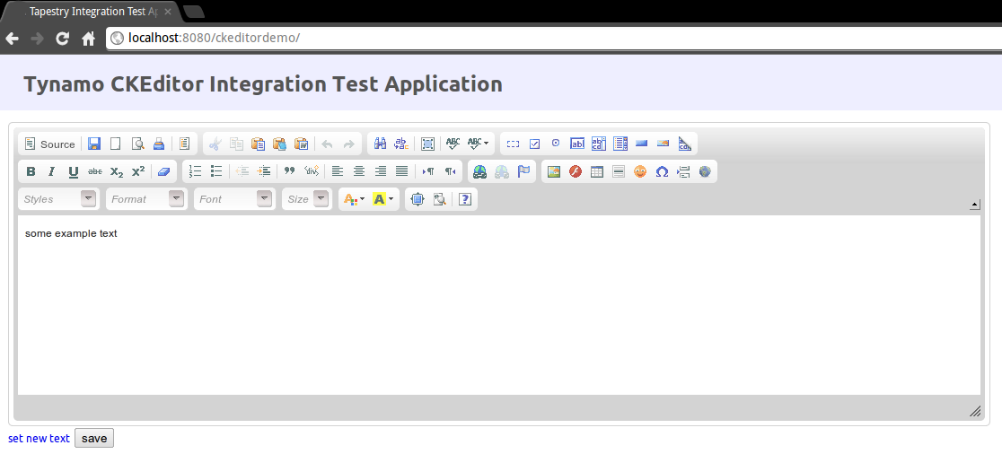Insert a Radio Button form field

(x=556, y=144)
